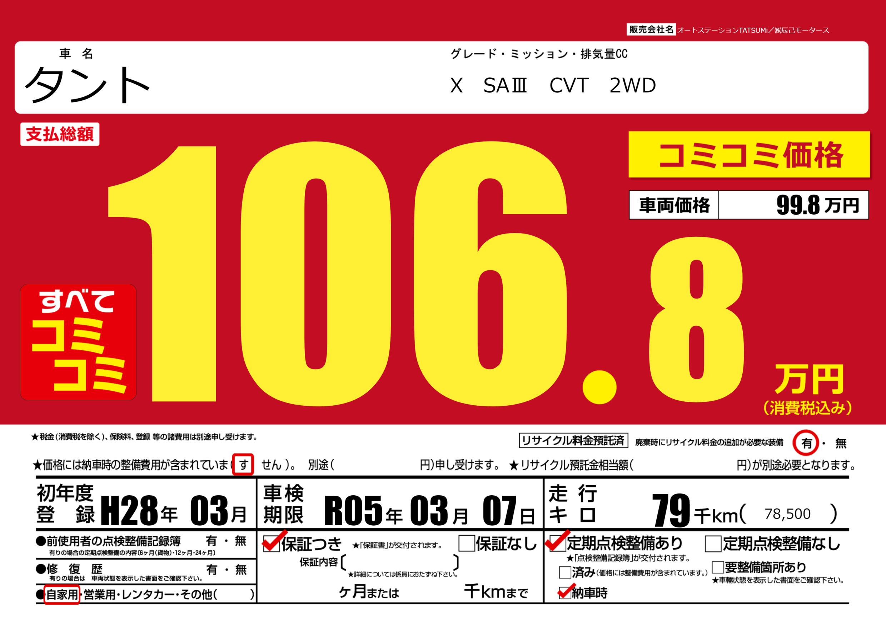Screen dimensions: 886x626
Task: Click the すべてコミコミ red badge
Action: (78, 342)
